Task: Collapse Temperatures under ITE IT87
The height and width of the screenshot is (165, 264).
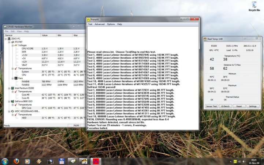Action: [x=12, y=69]
